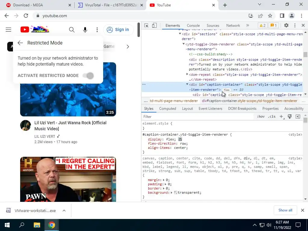
Task: Open File Explorer from taskbar
Action: tap(37, 225)
